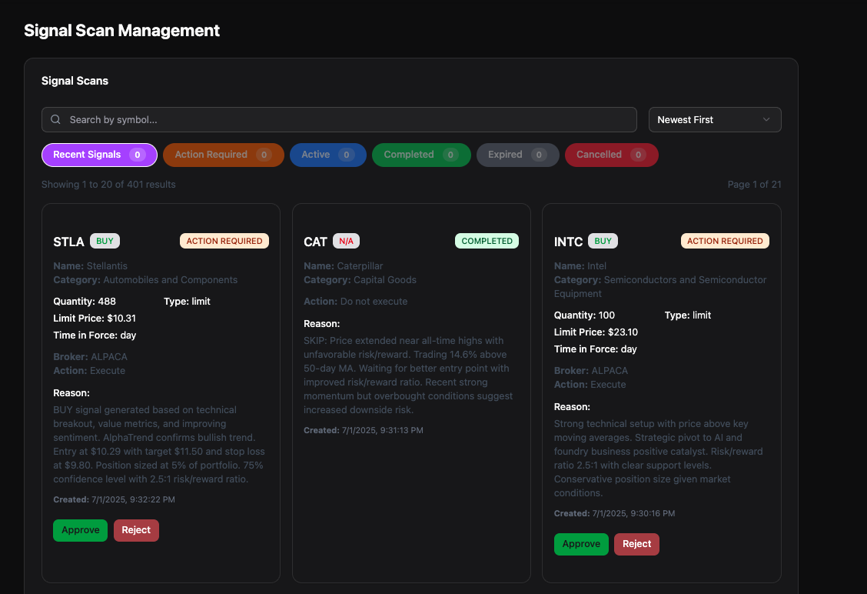Enable the Expired signals filter
Image resolution: width=867 pixels, height=594 pixels.
(x=517, y=155)
